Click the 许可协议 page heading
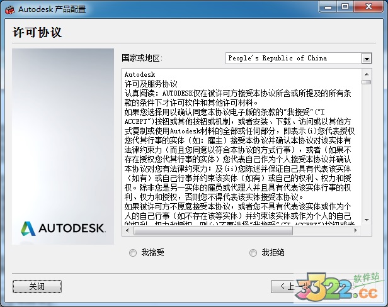This screenshot has height=307, width=388. 37,32
